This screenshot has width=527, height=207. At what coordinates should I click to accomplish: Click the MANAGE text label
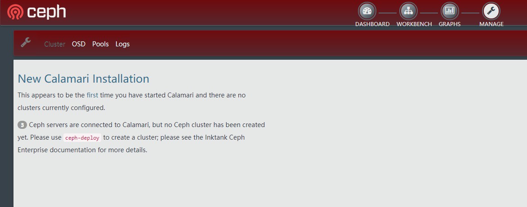[x=491, y=24]
